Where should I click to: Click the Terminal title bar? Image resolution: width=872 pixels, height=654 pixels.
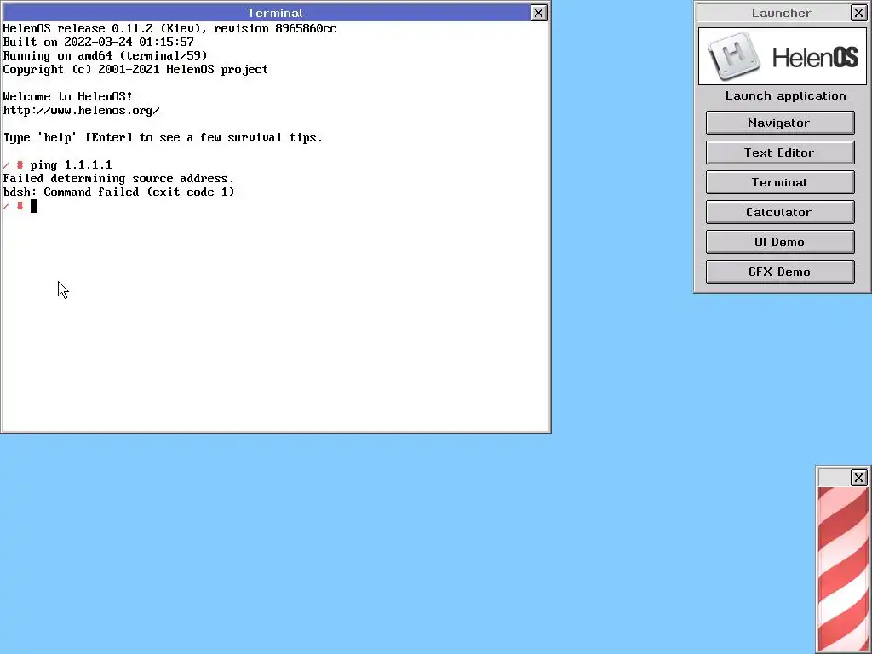coord(267,13)
